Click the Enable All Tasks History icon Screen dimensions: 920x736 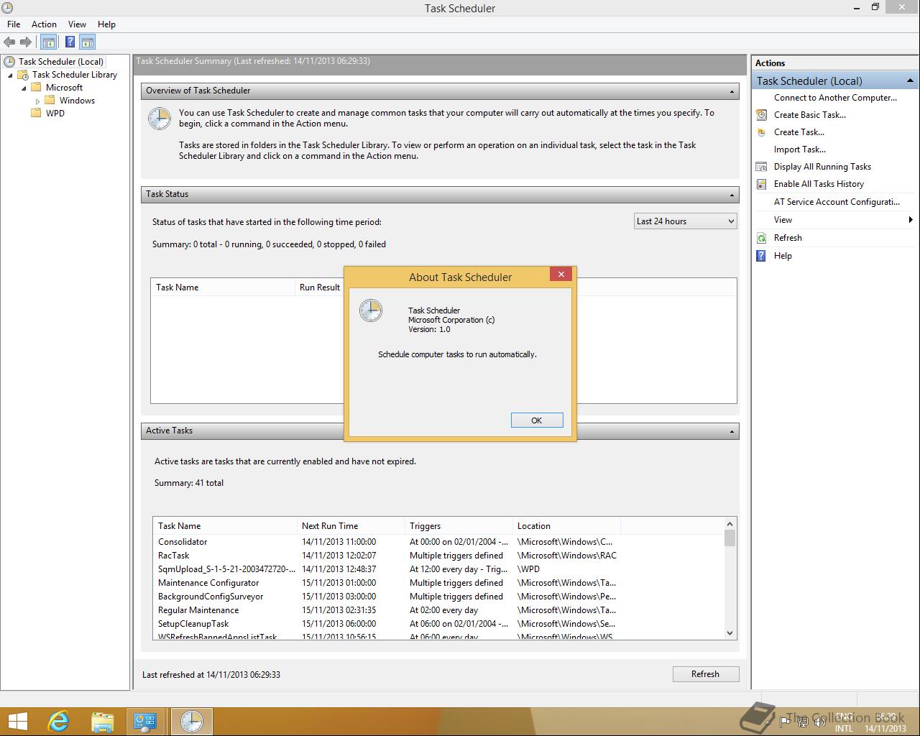[761, 184]
